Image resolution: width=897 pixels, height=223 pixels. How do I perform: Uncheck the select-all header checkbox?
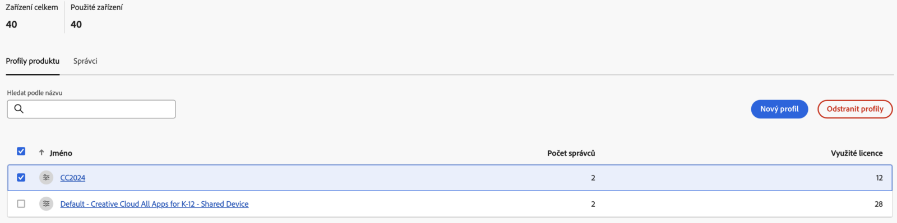click(21, 151)
